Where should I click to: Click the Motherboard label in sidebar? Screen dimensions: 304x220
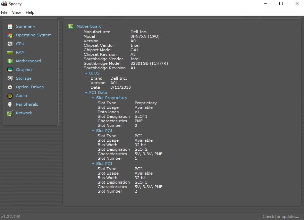[x=28, y=61]
